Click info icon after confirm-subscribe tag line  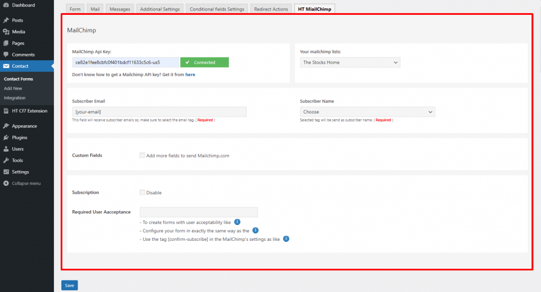click(286, 239)
